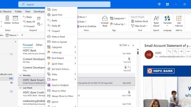This screenshot has height=107, width=191.
Task: Expand Rules submenu in context menu
Action: click(x=61, y=74)
